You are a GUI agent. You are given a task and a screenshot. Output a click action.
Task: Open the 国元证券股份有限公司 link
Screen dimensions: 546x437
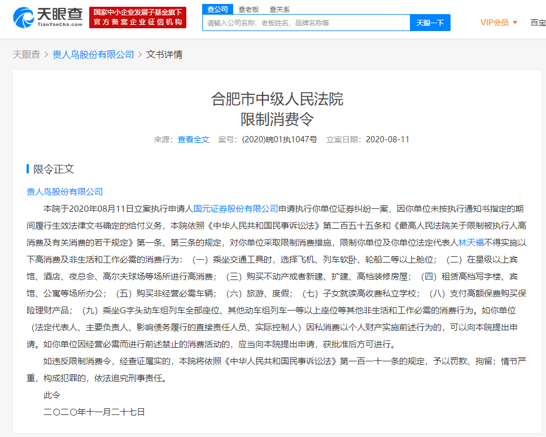click(x=236, y=209)
